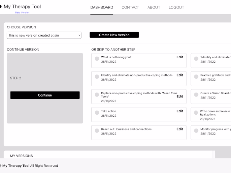The width and height of the screenshot is (231, 173).
Task: Select radio for "What is bothering you?"
Action: tap(97, 59)
